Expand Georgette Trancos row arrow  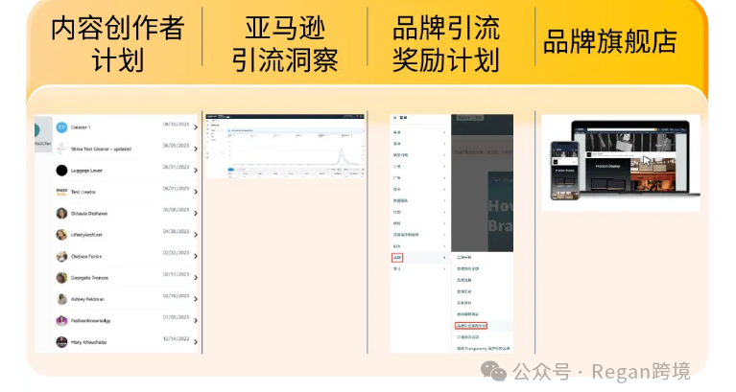pyautogui.click(x=196, y=278)
